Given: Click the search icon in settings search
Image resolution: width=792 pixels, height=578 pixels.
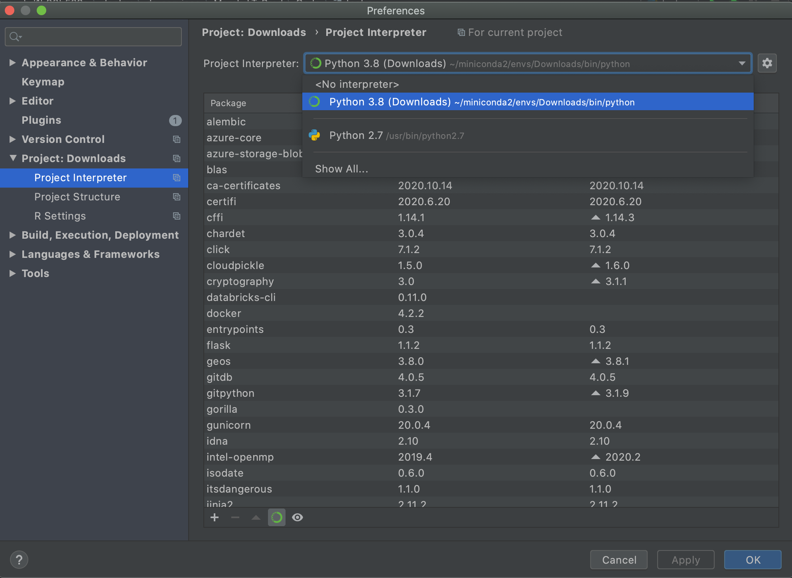Looking at the screenshot, I should coord(15,37).
